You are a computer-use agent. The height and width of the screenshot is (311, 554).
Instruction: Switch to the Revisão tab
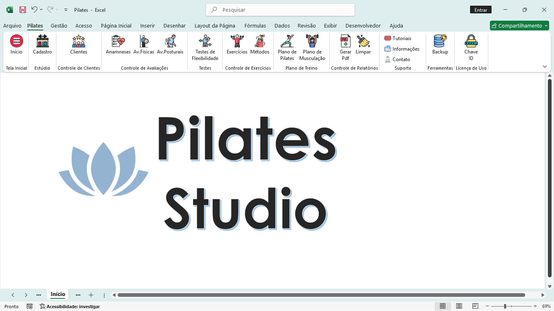[307, 26]
